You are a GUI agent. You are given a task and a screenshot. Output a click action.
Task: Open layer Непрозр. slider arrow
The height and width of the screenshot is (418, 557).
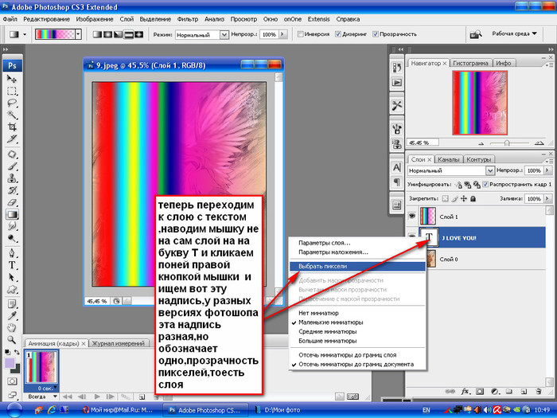coord(547,170)
